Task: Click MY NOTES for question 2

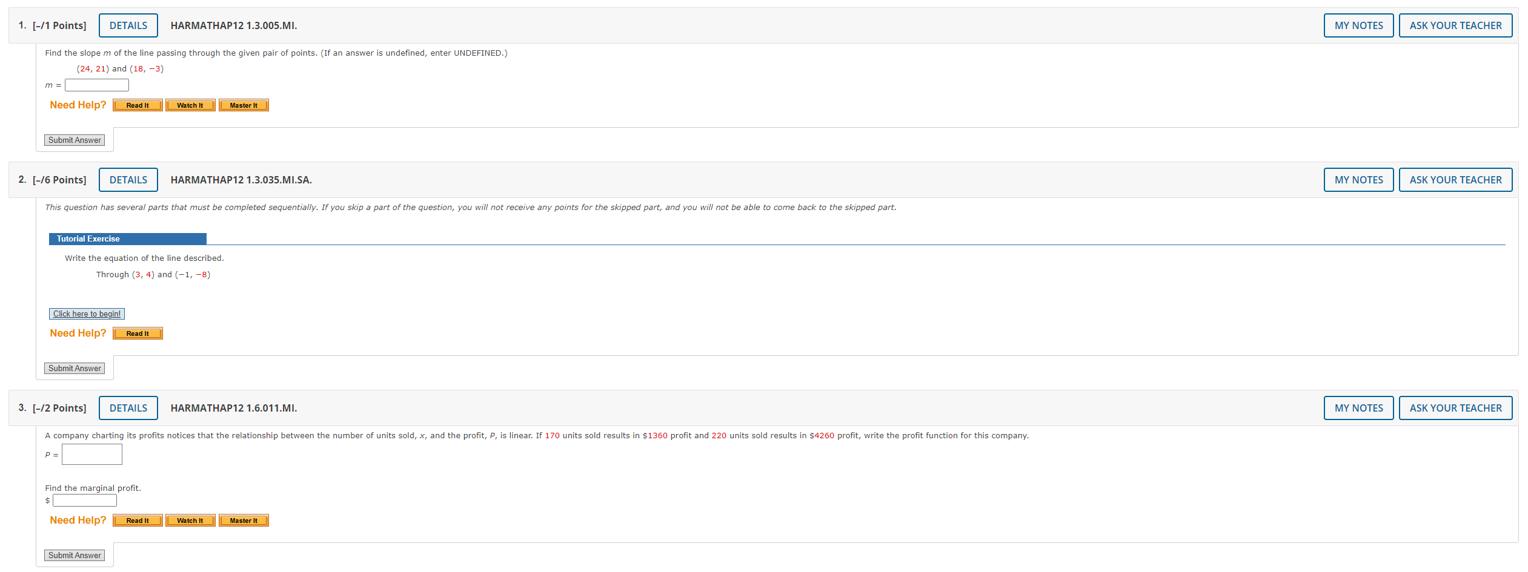Action: click(1358, 180)
